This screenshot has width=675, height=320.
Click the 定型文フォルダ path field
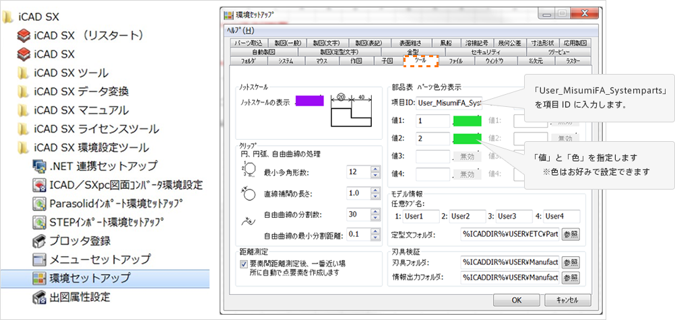[x=510, y=235]
